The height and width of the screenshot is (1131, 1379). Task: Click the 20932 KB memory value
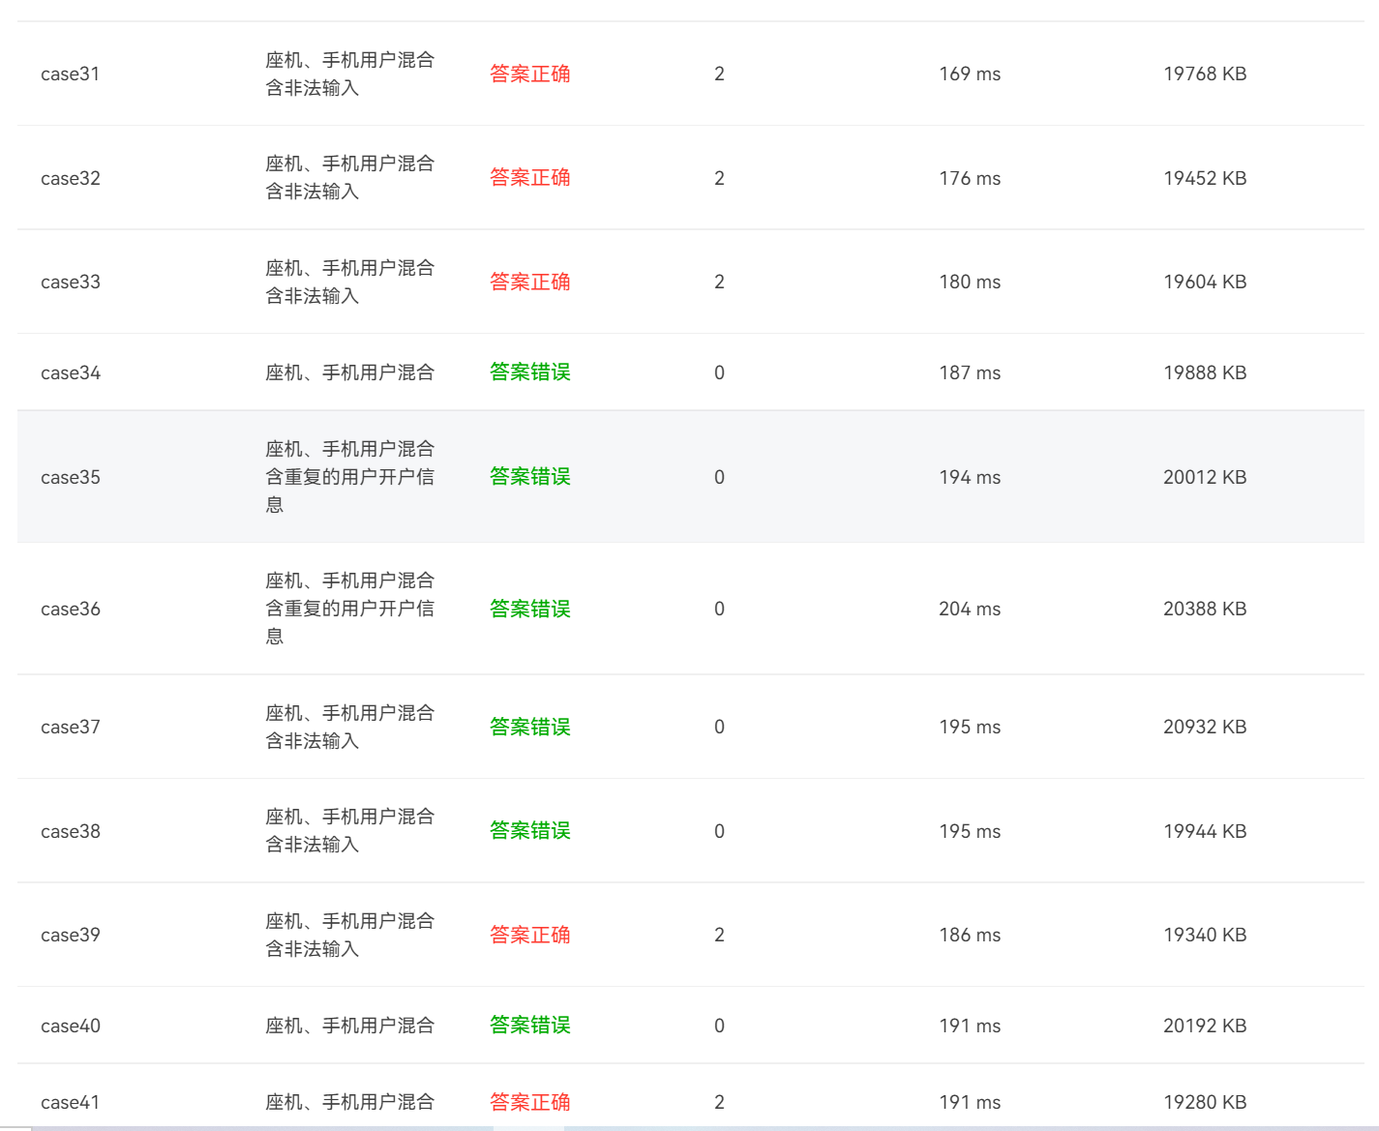coord(1204,728)
